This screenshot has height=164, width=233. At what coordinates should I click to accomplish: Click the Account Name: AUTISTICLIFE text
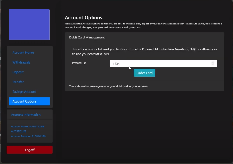28,129
